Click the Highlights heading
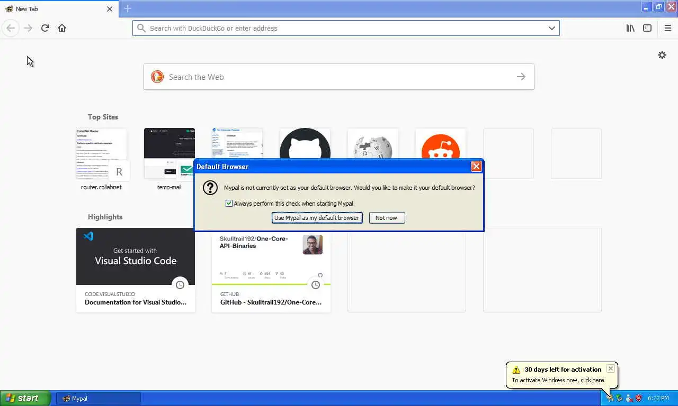Image resolution: width=678 pixels, height=406 pixels. [105, 217]
